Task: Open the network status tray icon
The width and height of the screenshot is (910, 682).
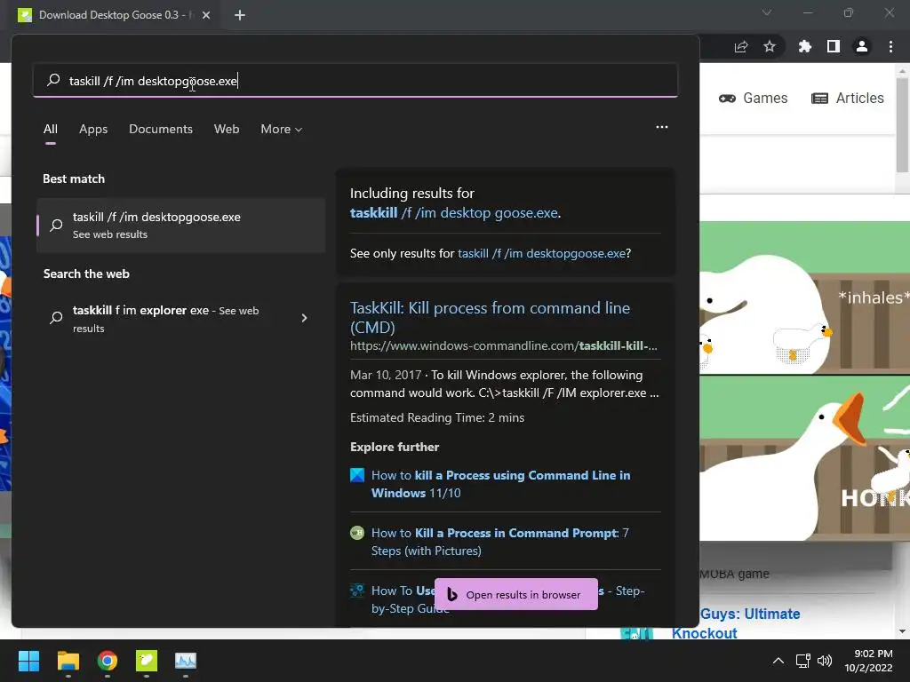Action: click(802, 661)
